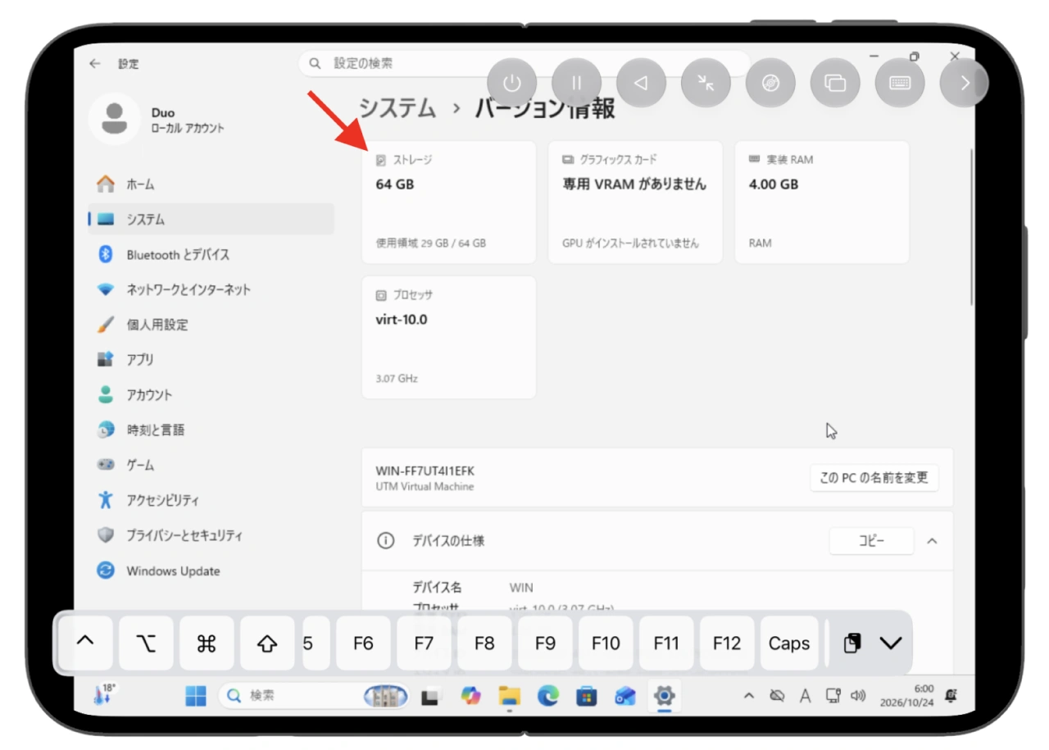Click the 設定の検索 search field
This screenshot has height=750, width=1049.
[524, 63]
